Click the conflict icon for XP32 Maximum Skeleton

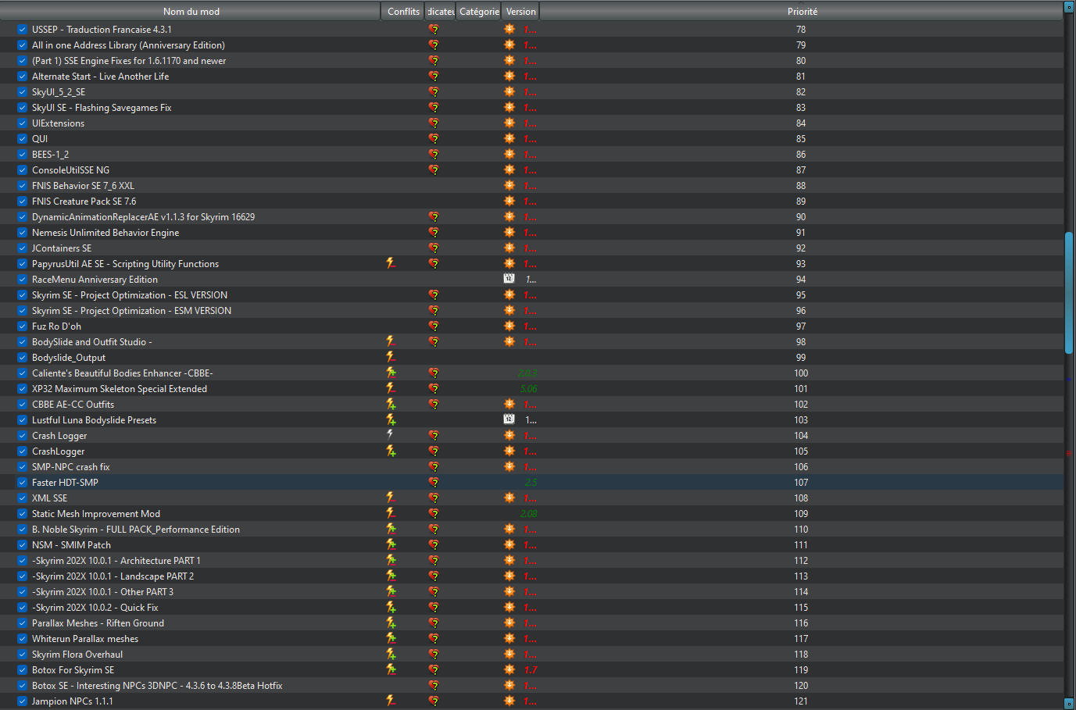click(x=391, y=388)
